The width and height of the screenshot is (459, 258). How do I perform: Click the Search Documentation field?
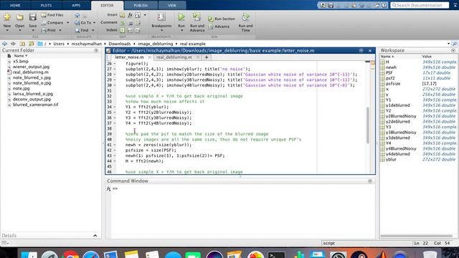[x=419, y=5]
